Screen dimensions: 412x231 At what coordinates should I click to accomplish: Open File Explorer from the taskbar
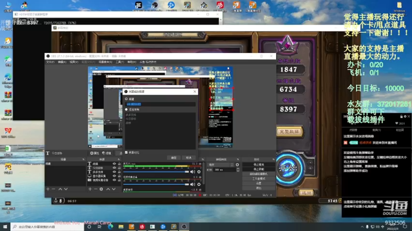click(121, 226)
